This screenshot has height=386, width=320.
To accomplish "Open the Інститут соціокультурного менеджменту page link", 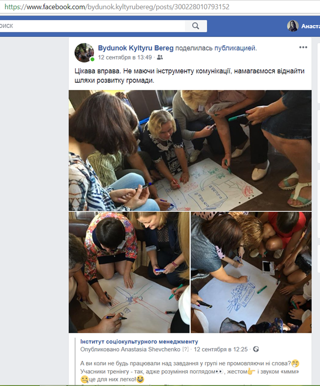I will pos(139,342).
